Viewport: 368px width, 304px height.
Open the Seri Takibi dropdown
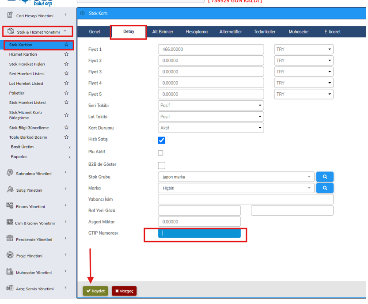211,106
